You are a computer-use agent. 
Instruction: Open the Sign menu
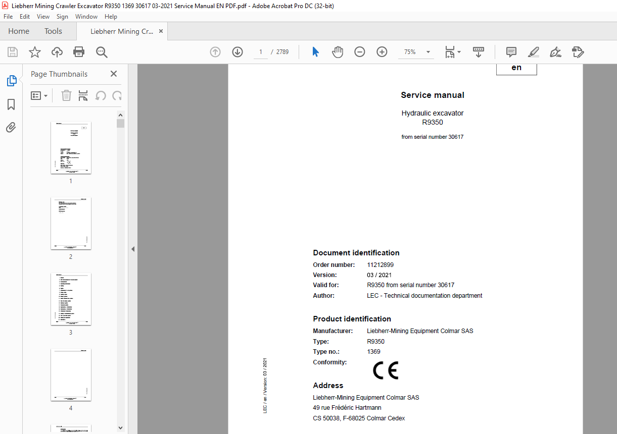[x=62, y=17]
